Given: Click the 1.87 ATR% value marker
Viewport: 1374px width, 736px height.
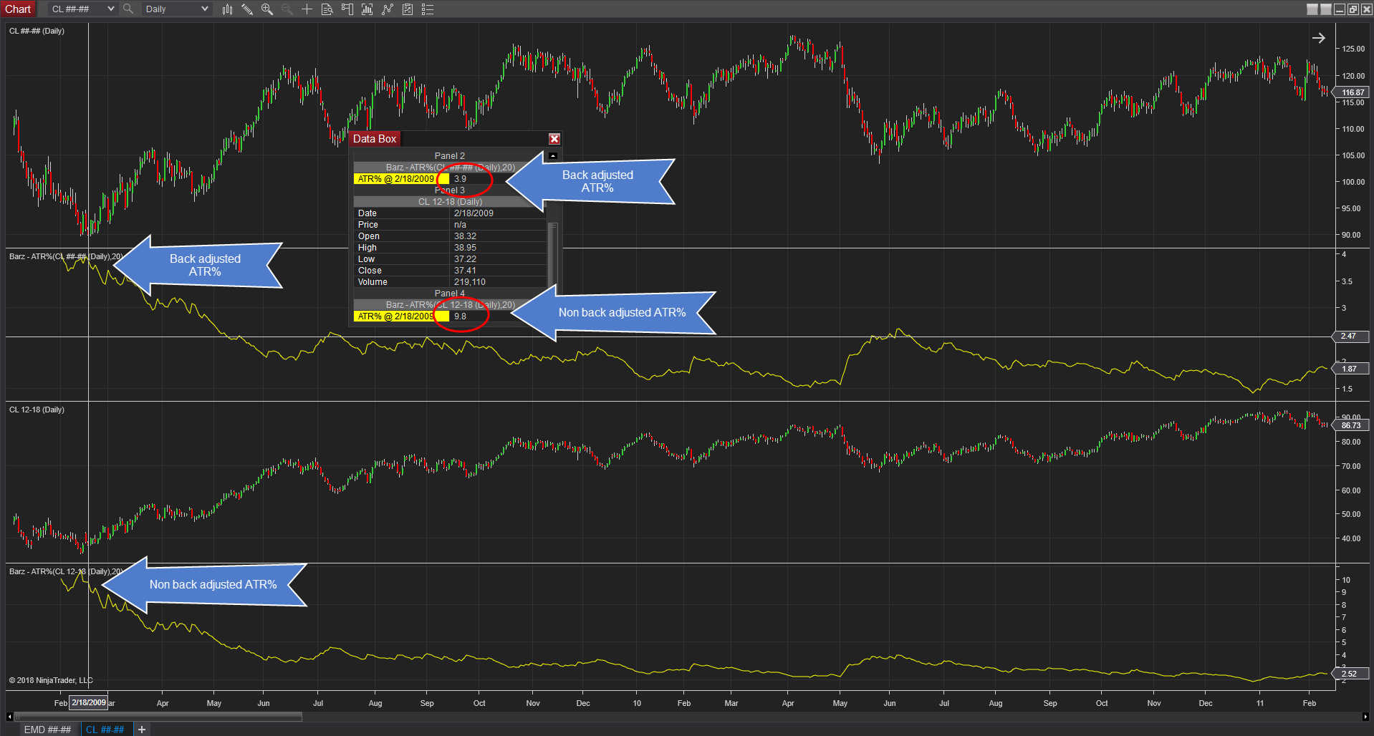Looking at the screenshot, I should coord(1349,369).
